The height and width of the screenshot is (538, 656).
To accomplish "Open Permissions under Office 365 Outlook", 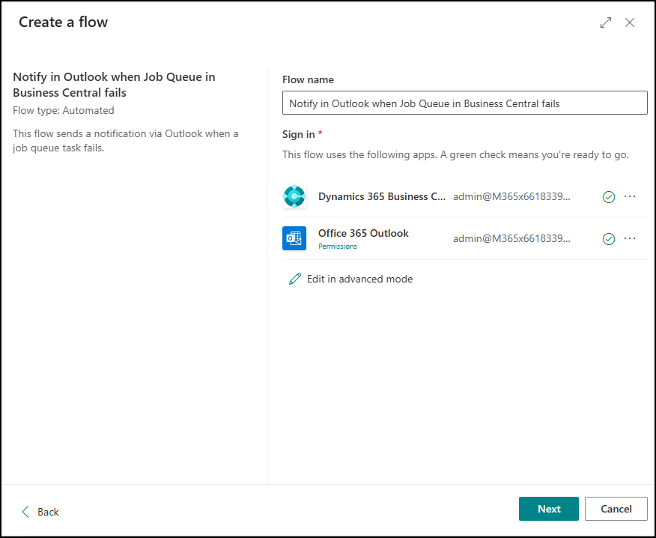I will click(338, 246).
